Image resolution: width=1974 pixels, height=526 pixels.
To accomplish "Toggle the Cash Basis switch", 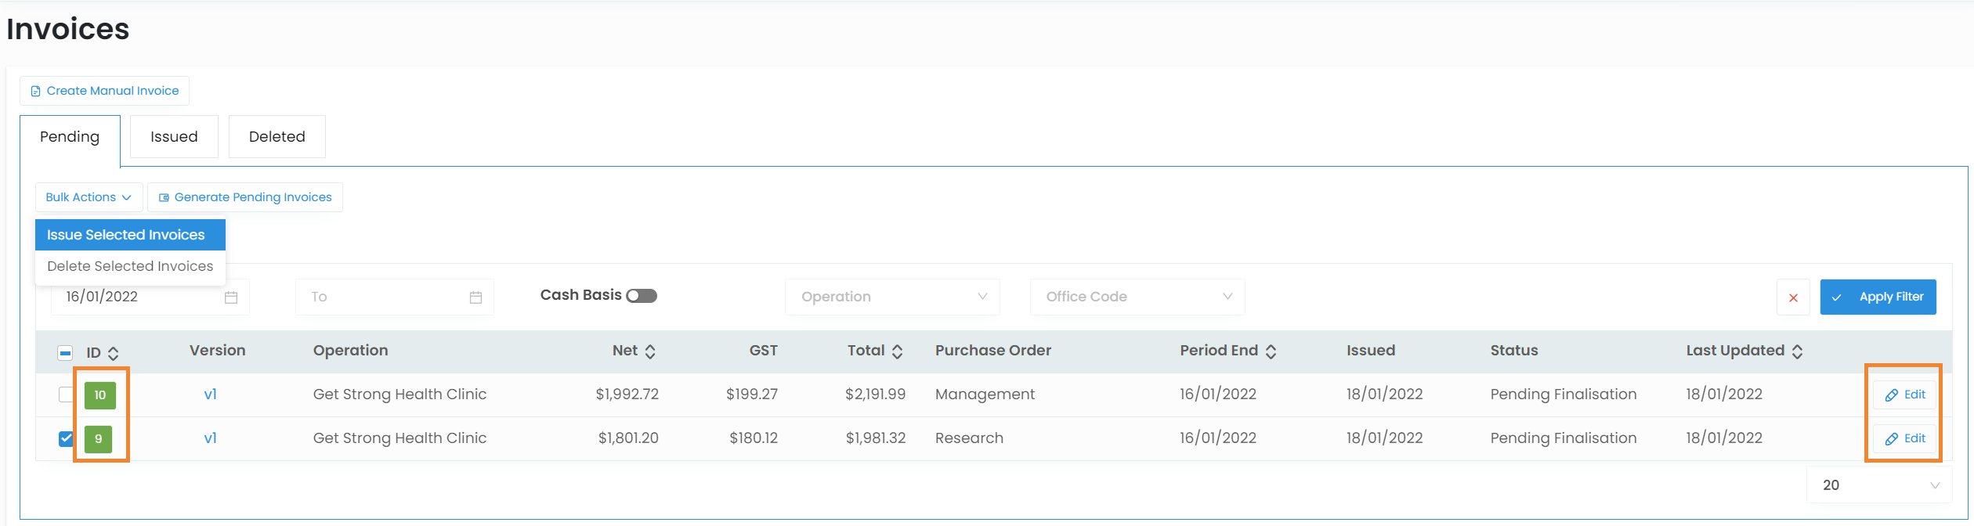I will [641, 296].
